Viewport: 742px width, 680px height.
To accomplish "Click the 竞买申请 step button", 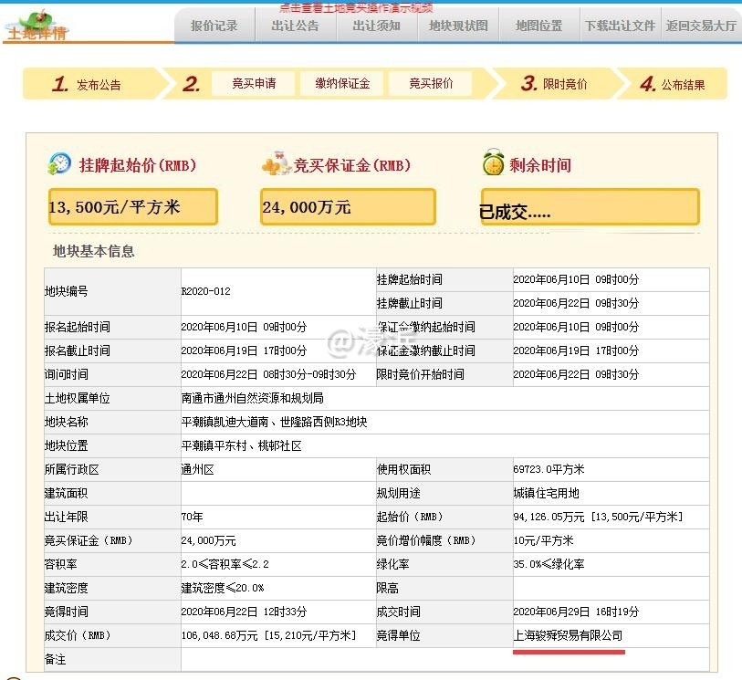I will (255, 83).
